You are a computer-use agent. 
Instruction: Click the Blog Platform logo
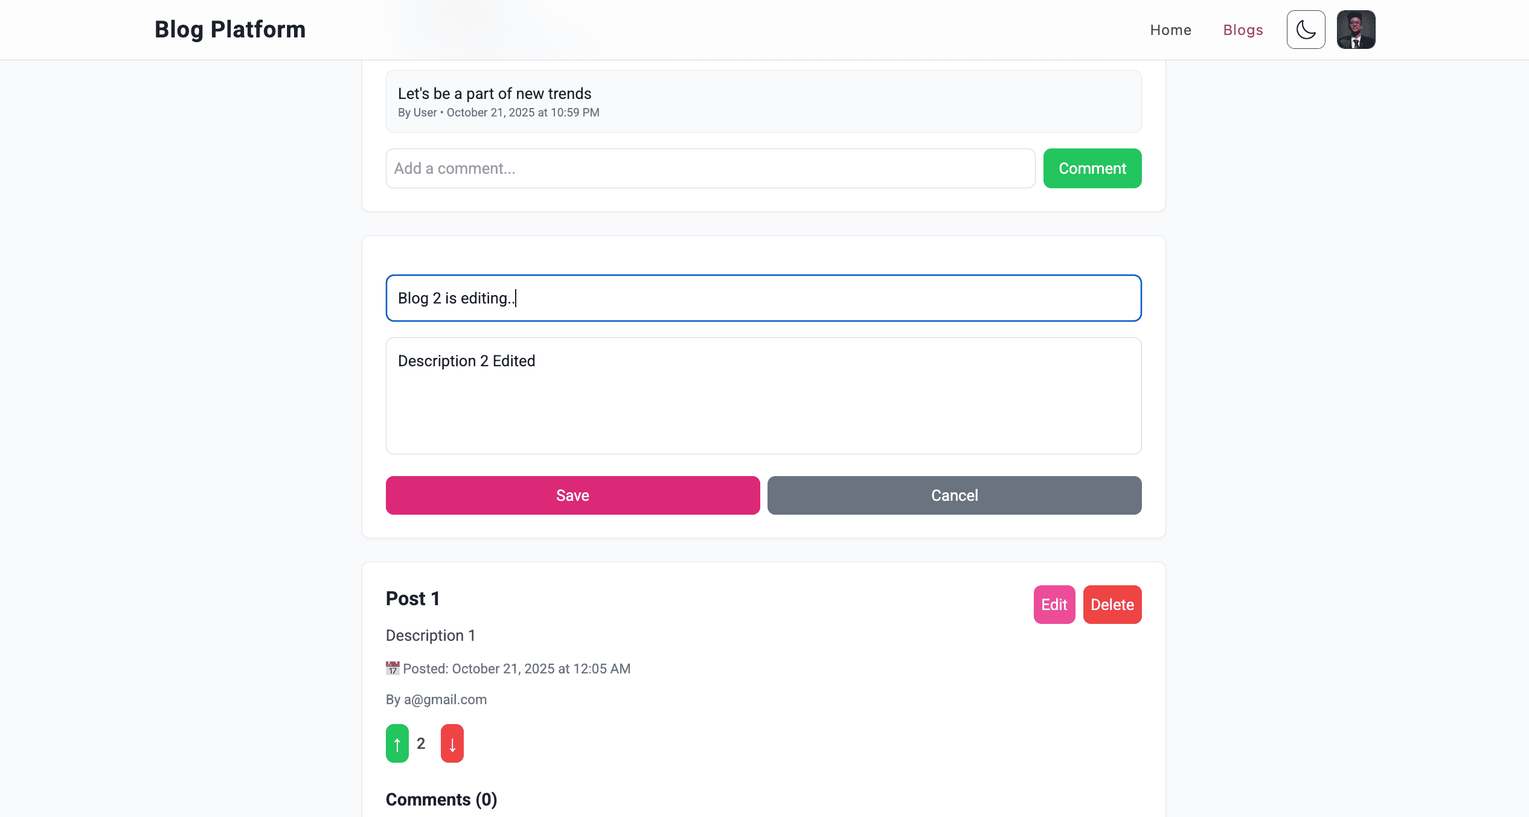click(x=229, y=28)
